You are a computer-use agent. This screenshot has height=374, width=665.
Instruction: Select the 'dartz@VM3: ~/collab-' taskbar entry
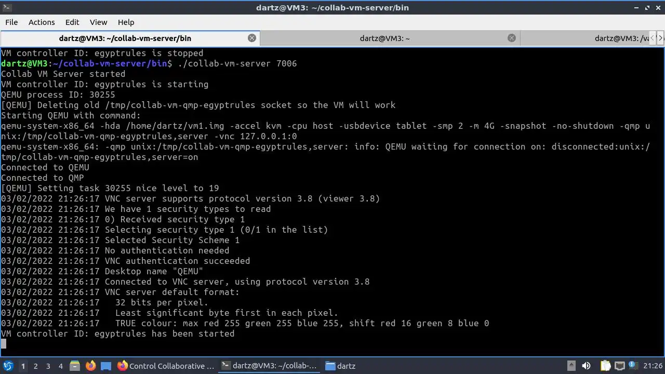[x=269, y=366]
